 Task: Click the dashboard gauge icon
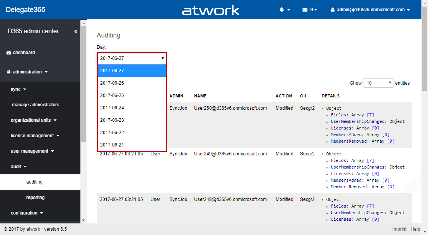coord(9,53)
